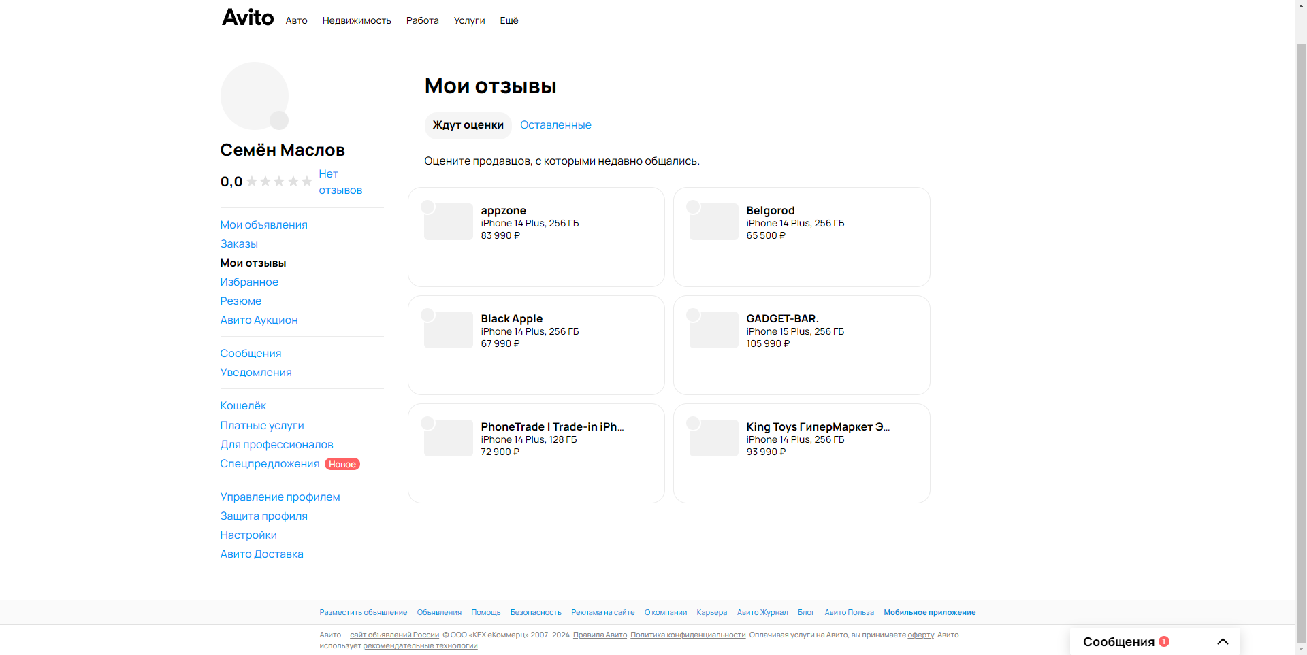Screen dimensions: 1307x655
Task: Open Управление профилем
Action: (x=280, y=497)
